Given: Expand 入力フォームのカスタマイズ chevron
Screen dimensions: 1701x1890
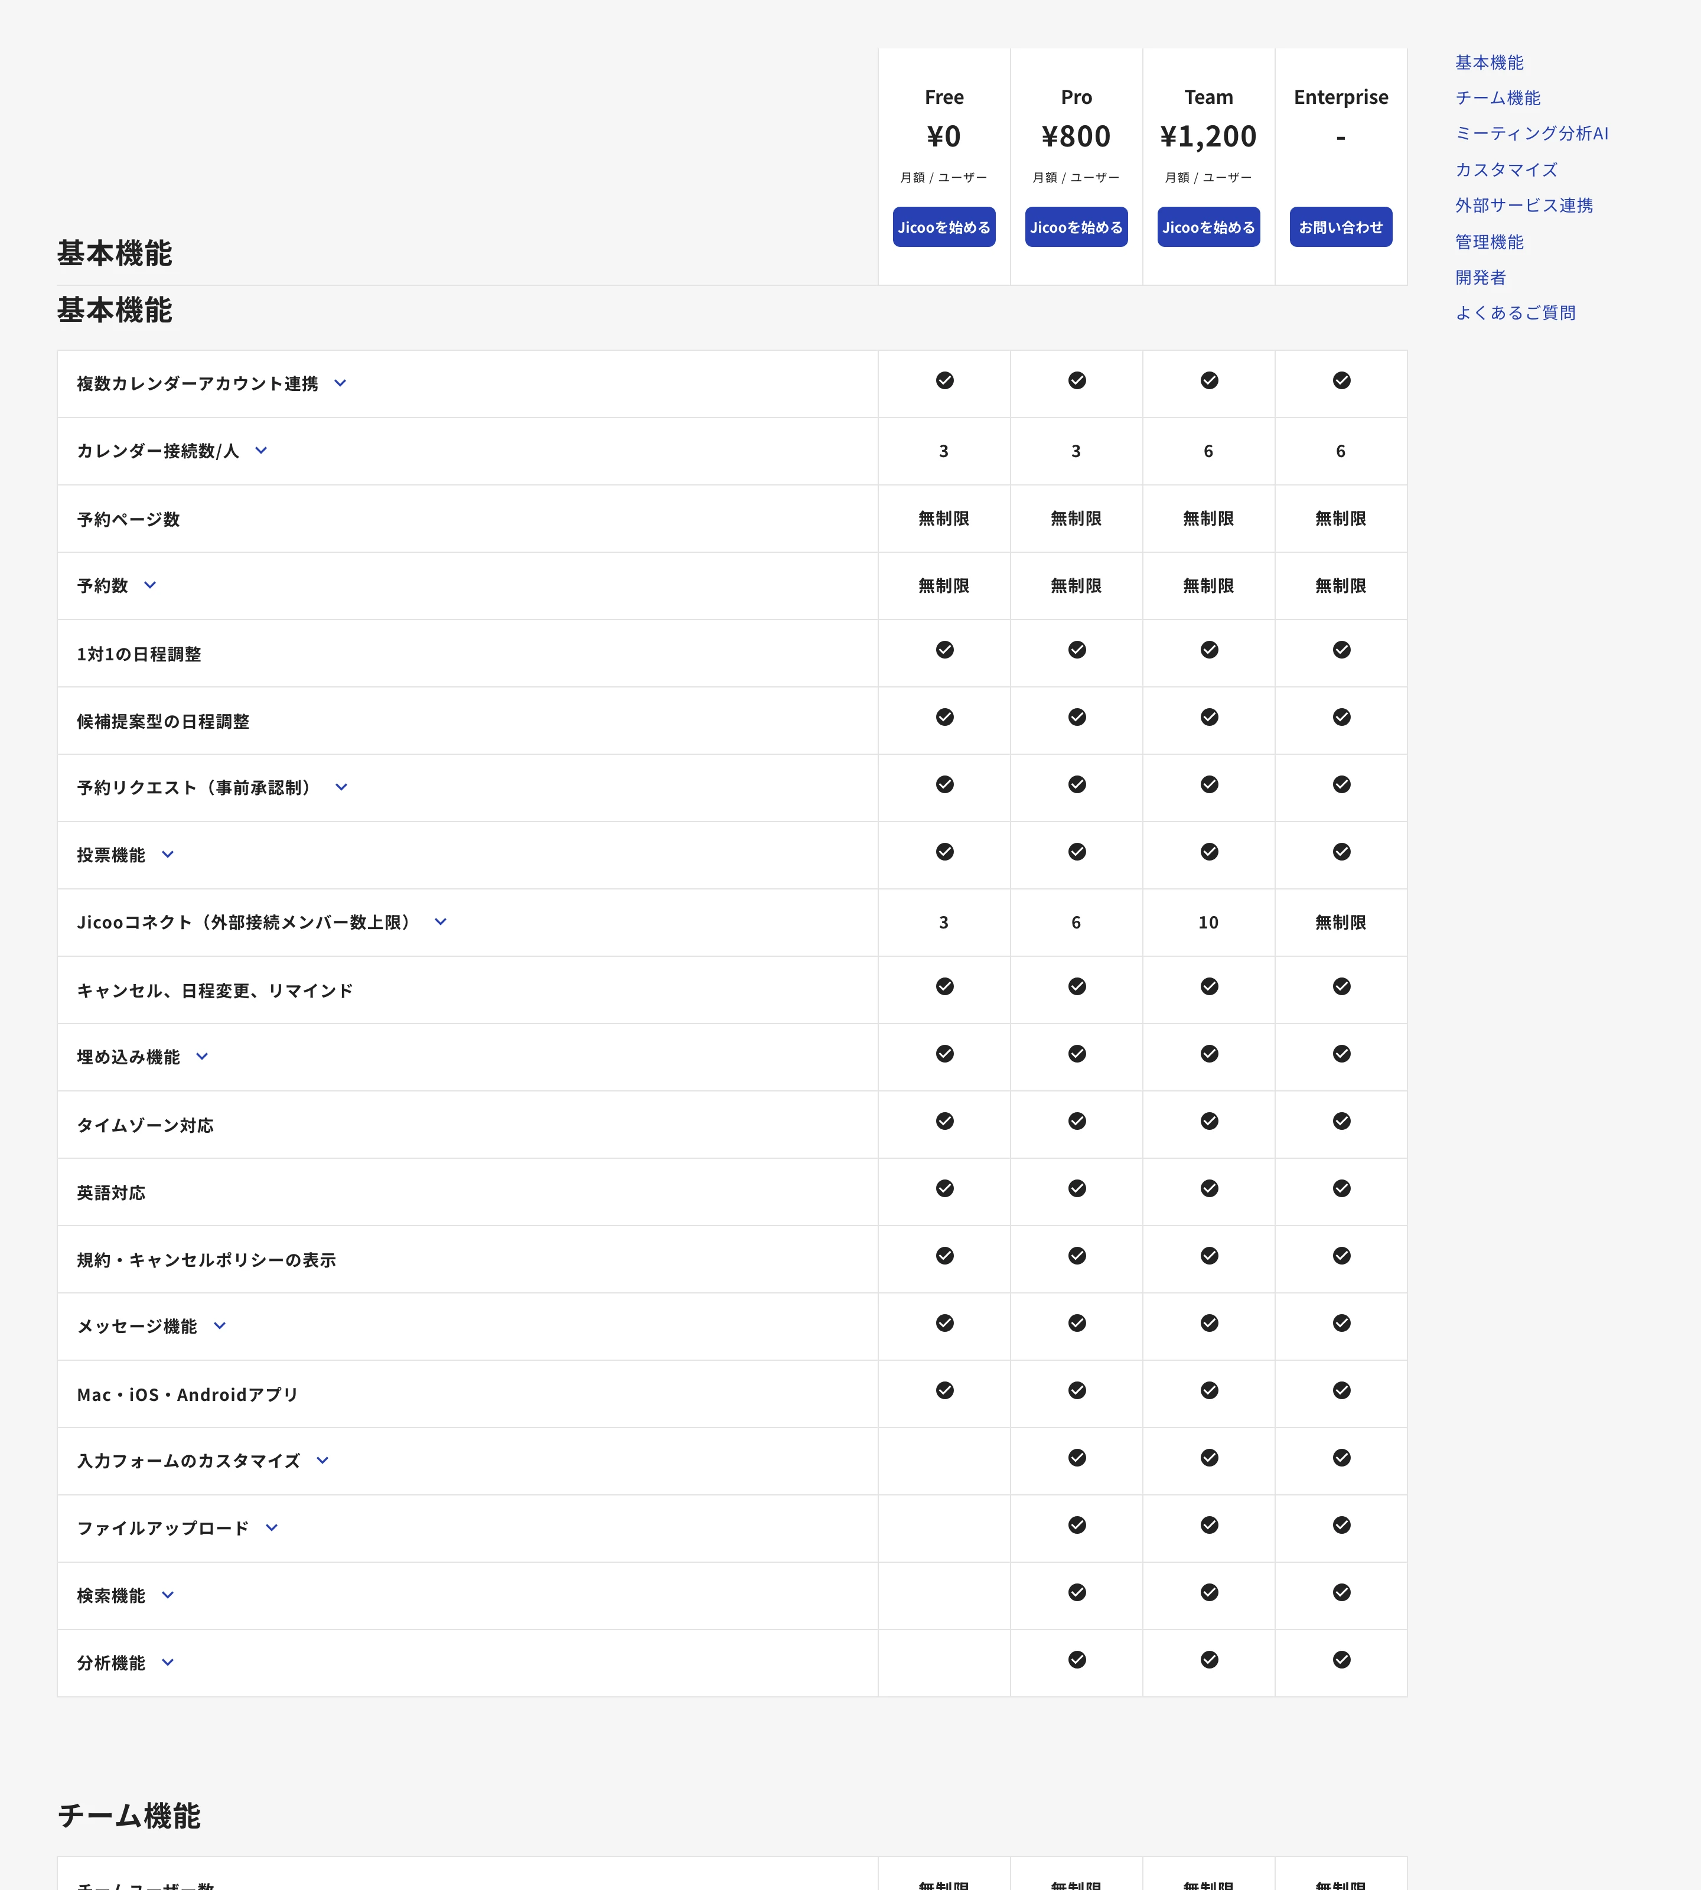Looking at the screenshot, I should pos(322,1460).
